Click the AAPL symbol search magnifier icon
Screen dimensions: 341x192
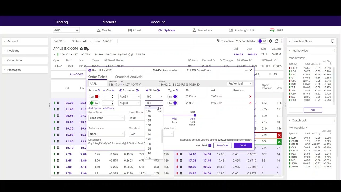pyautogui.click(x=77, y=30)
